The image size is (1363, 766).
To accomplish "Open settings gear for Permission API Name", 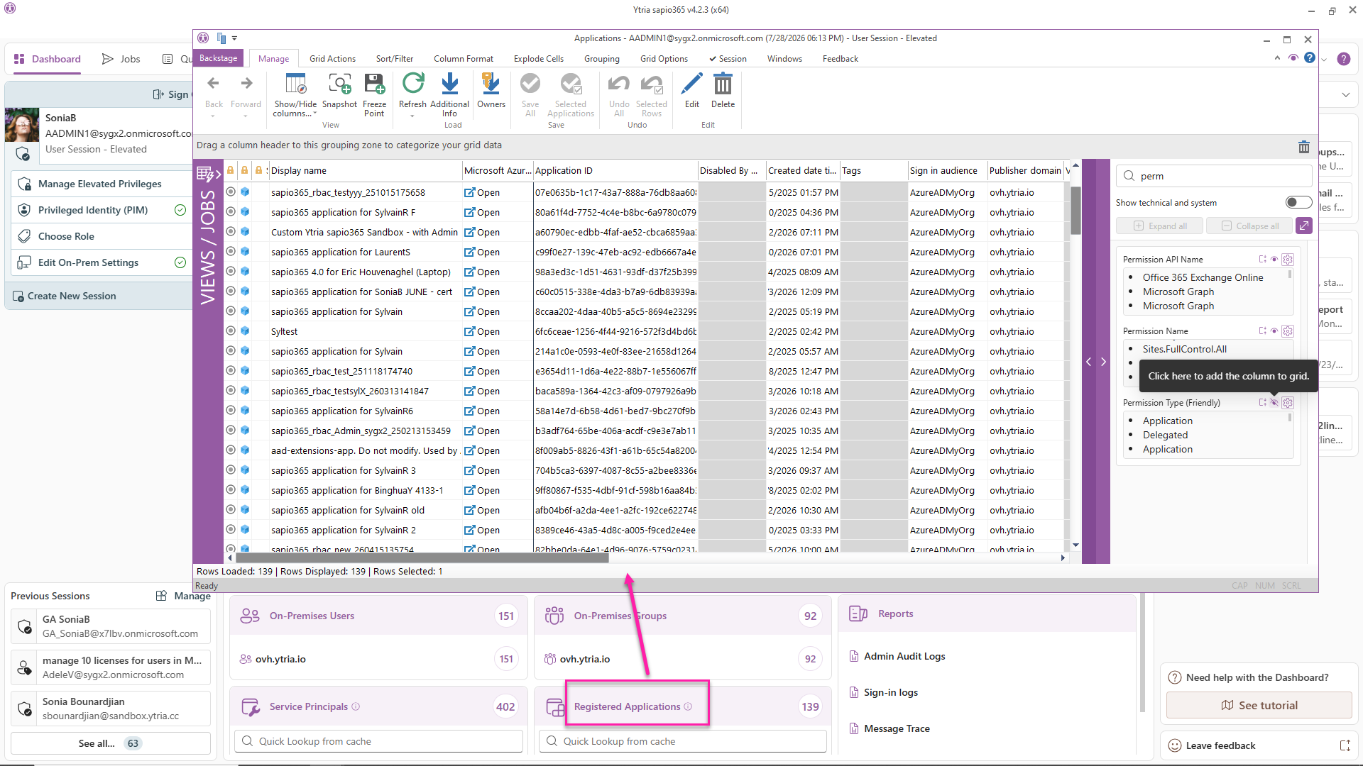I will click(1288, 260).
